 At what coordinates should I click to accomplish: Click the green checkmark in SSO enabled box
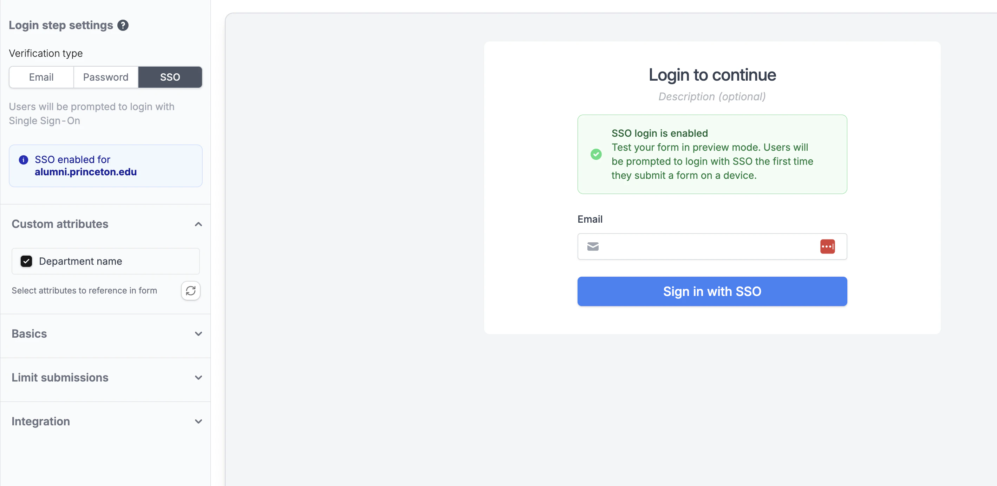click(x=596, y=154)
